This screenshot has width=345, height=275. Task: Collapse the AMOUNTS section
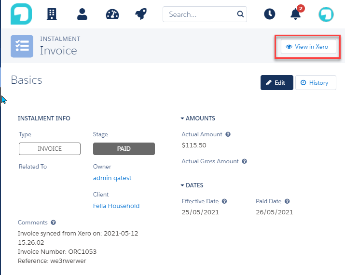(198, 118)
